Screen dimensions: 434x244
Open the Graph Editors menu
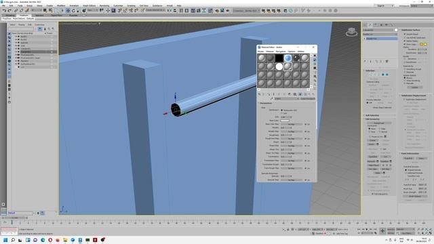point(89,5)
